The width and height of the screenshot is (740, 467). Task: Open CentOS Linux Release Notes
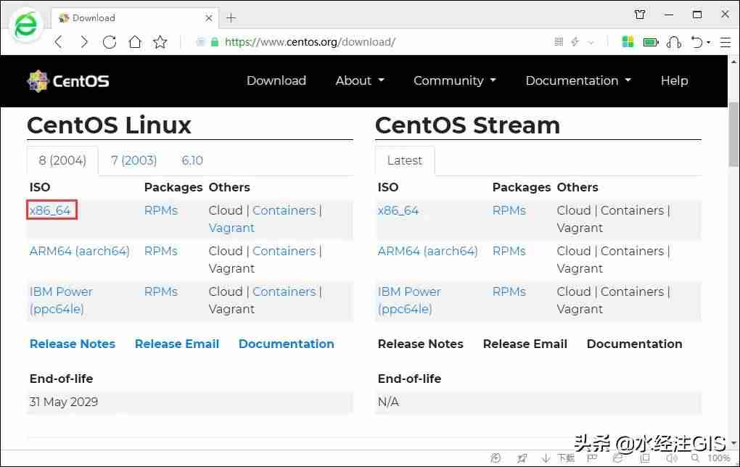tap(73, 344)
